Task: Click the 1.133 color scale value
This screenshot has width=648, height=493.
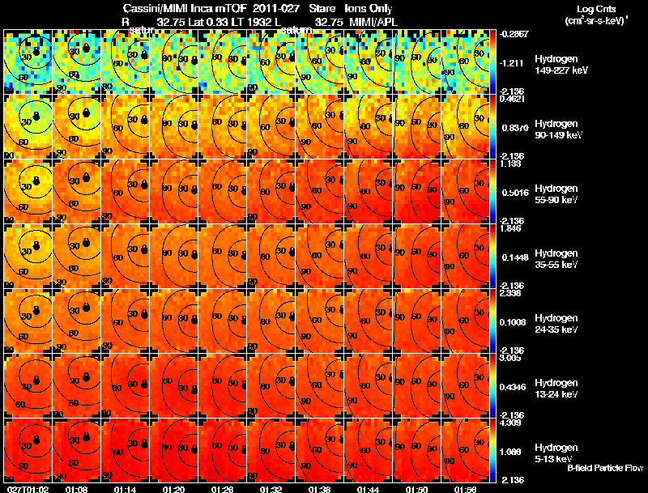Action: (510, 164)
